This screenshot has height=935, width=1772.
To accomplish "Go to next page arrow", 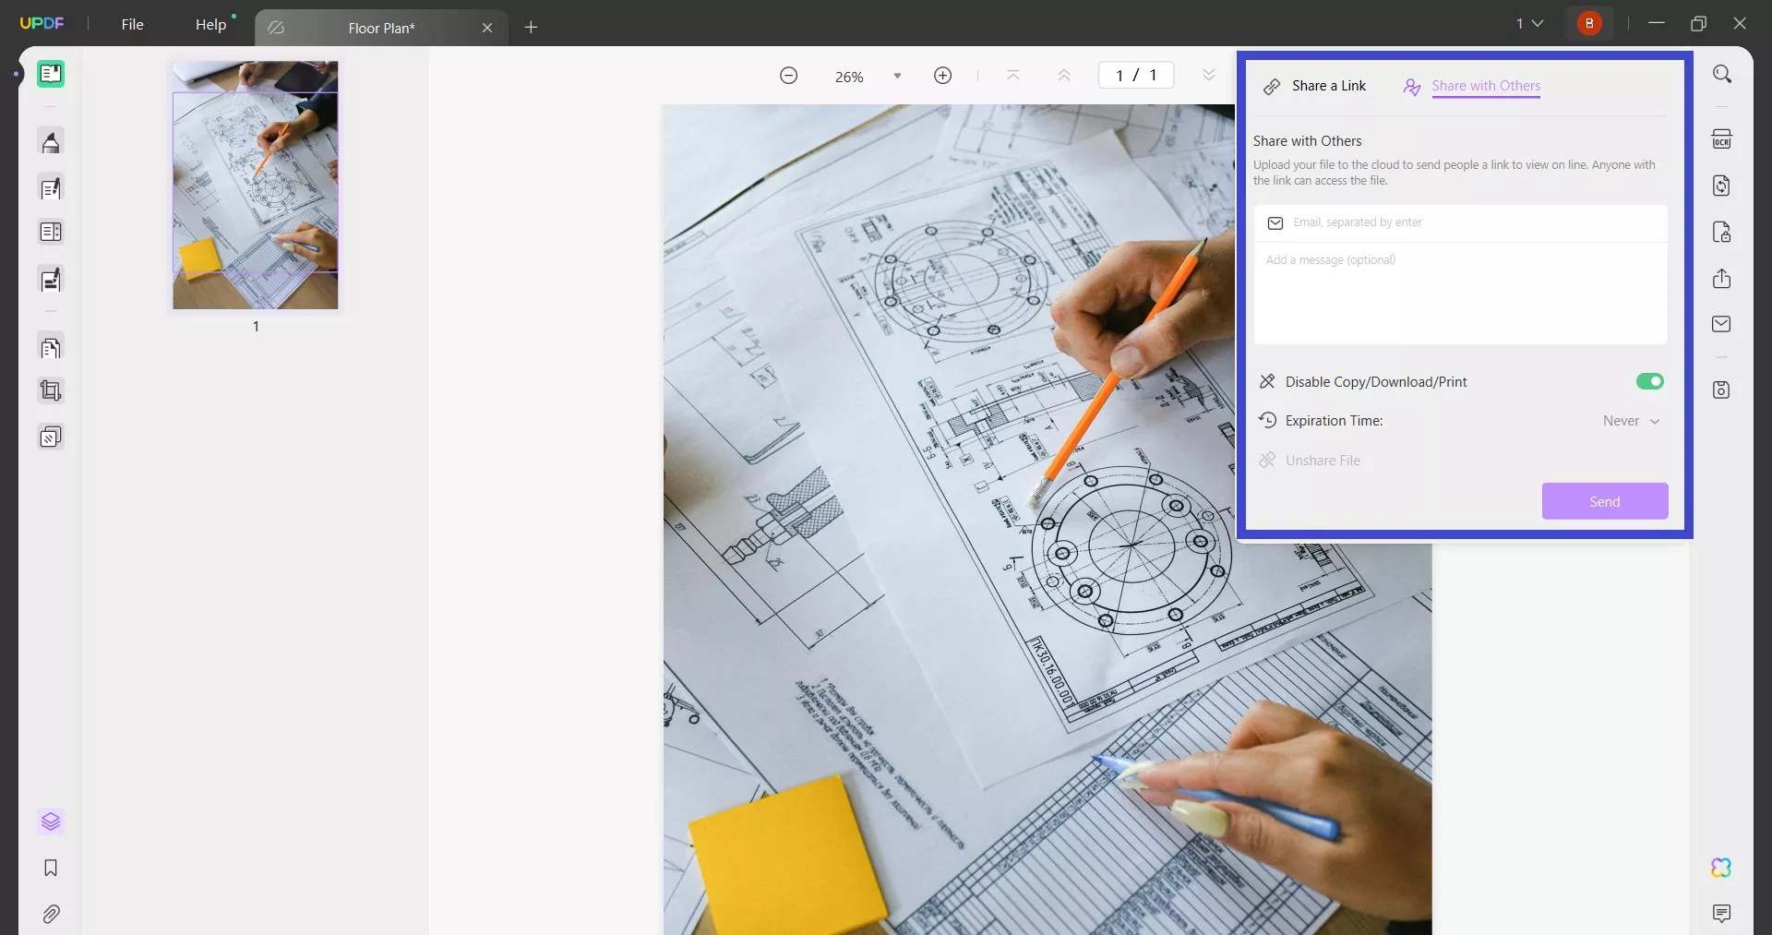I will (1208, 76).
